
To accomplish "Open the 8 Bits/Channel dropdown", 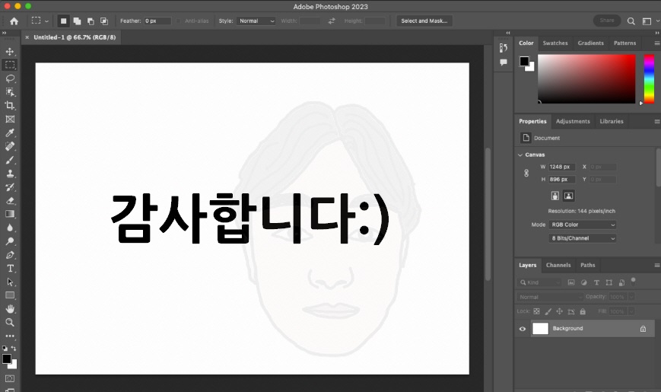I will [x=582, y=238].
